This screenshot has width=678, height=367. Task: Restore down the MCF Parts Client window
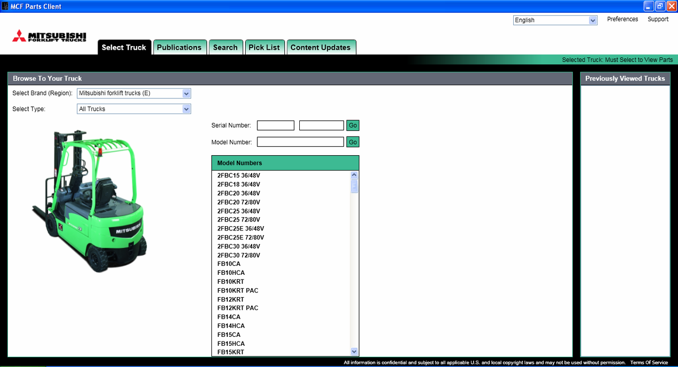point(660,6)
